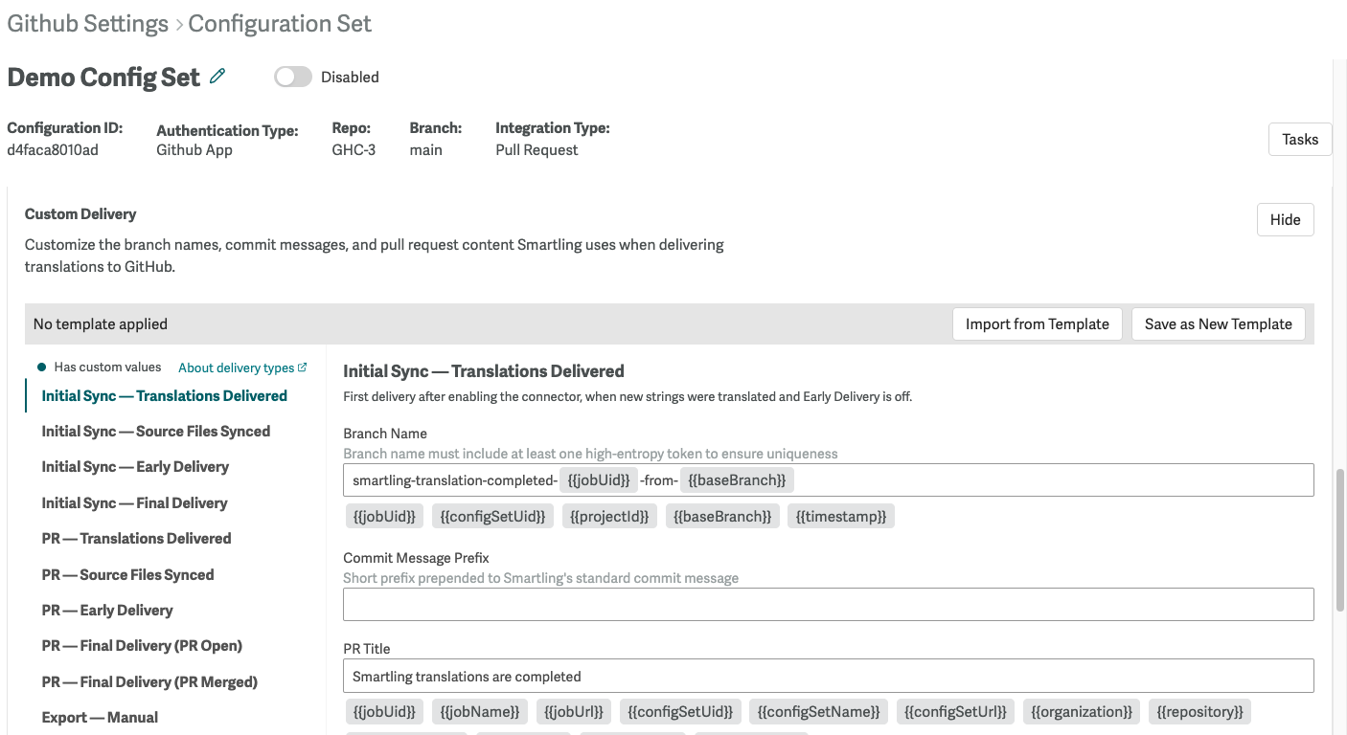This screenshot has height=735, width=1347.
Task: Enable the config set using the Disabled toggle
Action: (293, 77)
